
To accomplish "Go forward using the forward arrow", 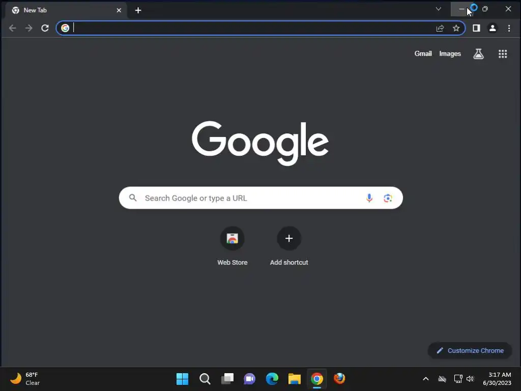I will click(29, 29).
